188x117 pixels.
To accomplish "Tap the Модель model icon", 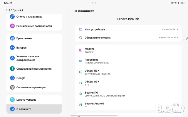I will tap(80, 50).
